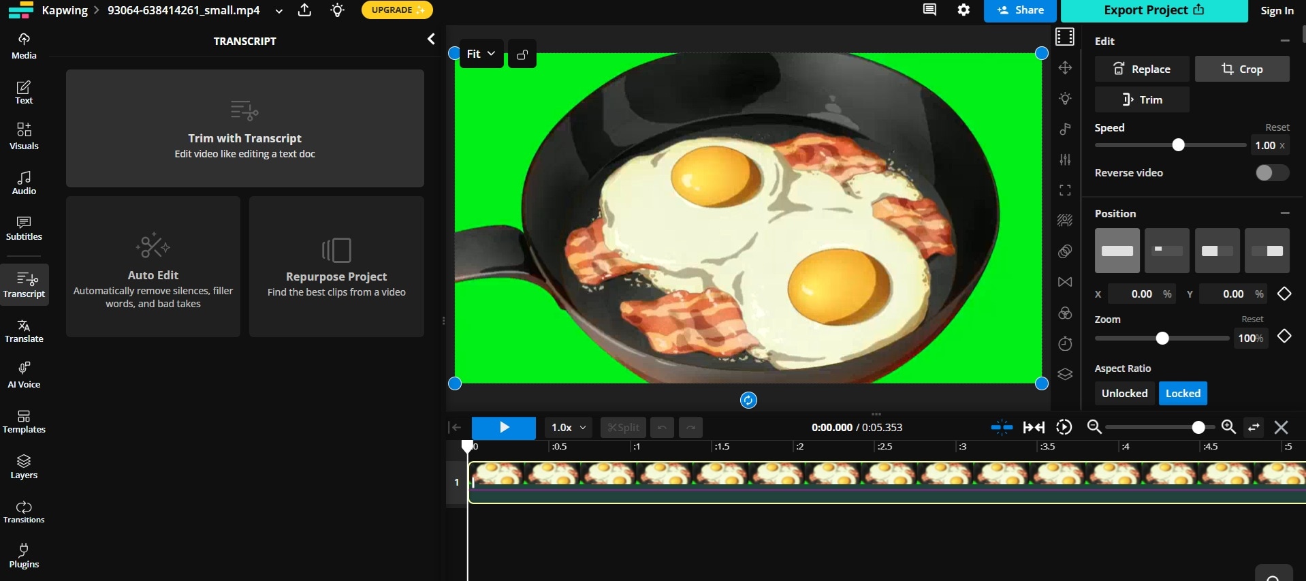1306x581 pixels.
Task: Select the three-circle color filter icon in right toolbar
Action: click(x=1065, y=313)
